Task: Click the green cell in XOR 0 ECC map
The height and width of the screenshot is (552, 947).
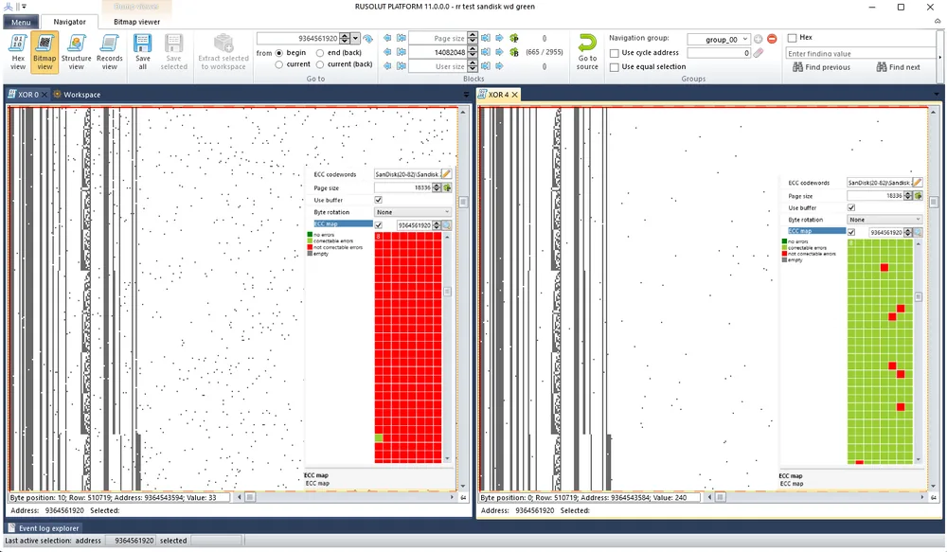Action: pos(379,437)
